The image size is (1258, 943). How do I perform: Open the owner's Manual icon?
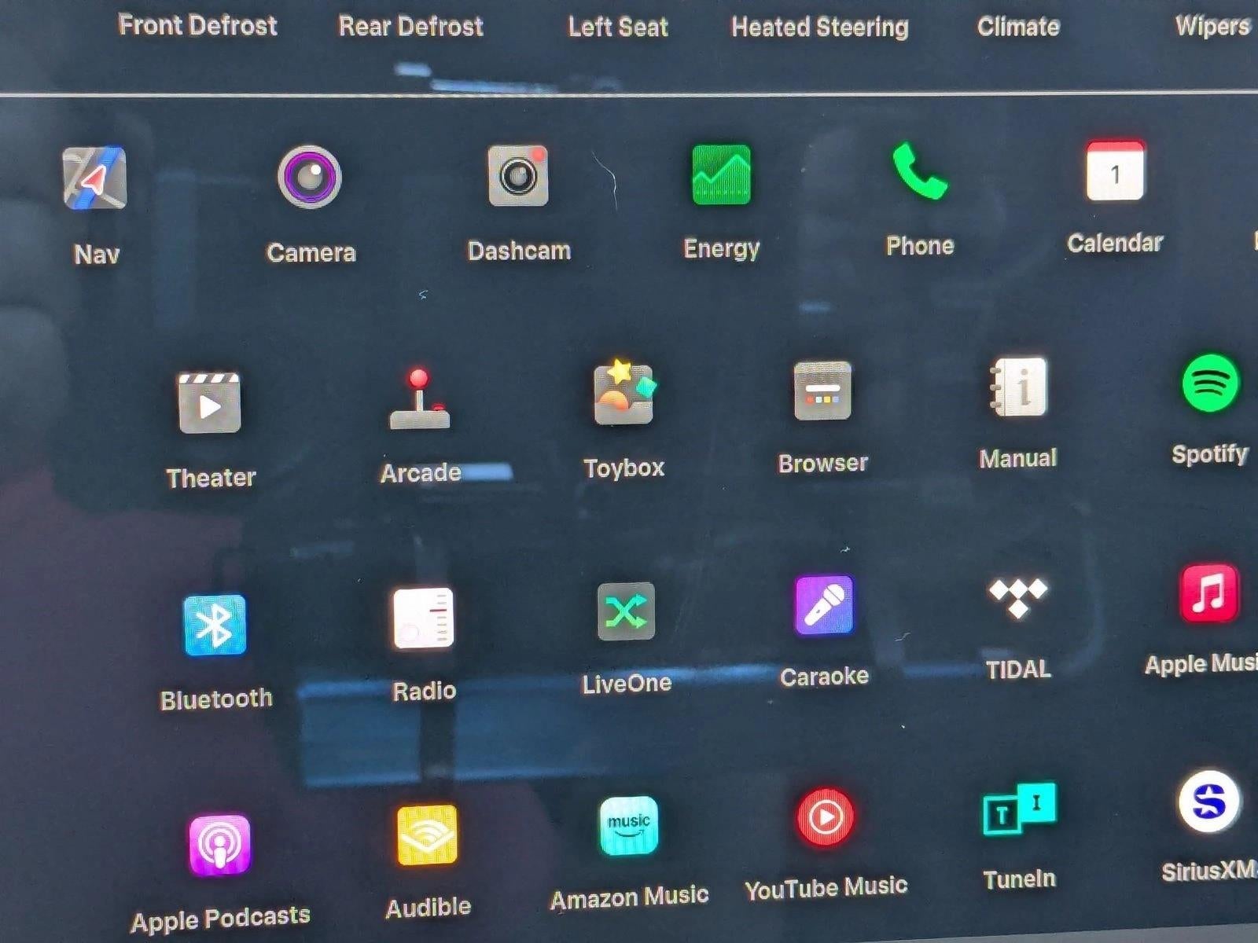1018,387
